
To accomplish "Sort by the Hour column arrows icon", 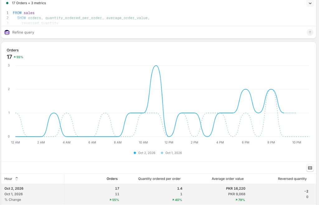I will (17, 179).
